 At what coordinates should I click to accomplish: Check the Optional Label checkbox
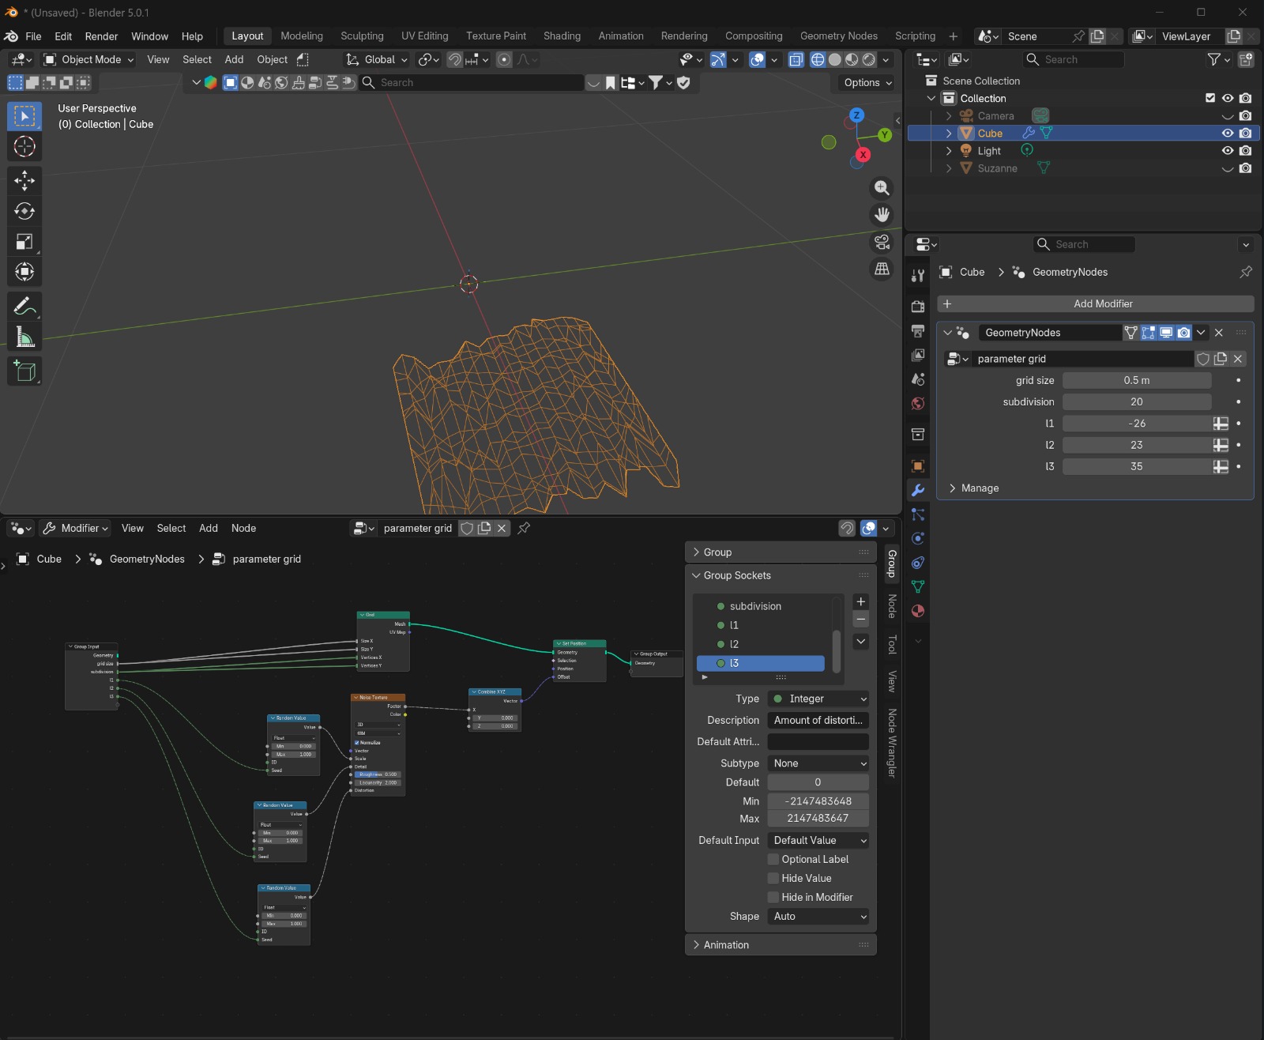(773, 859)
